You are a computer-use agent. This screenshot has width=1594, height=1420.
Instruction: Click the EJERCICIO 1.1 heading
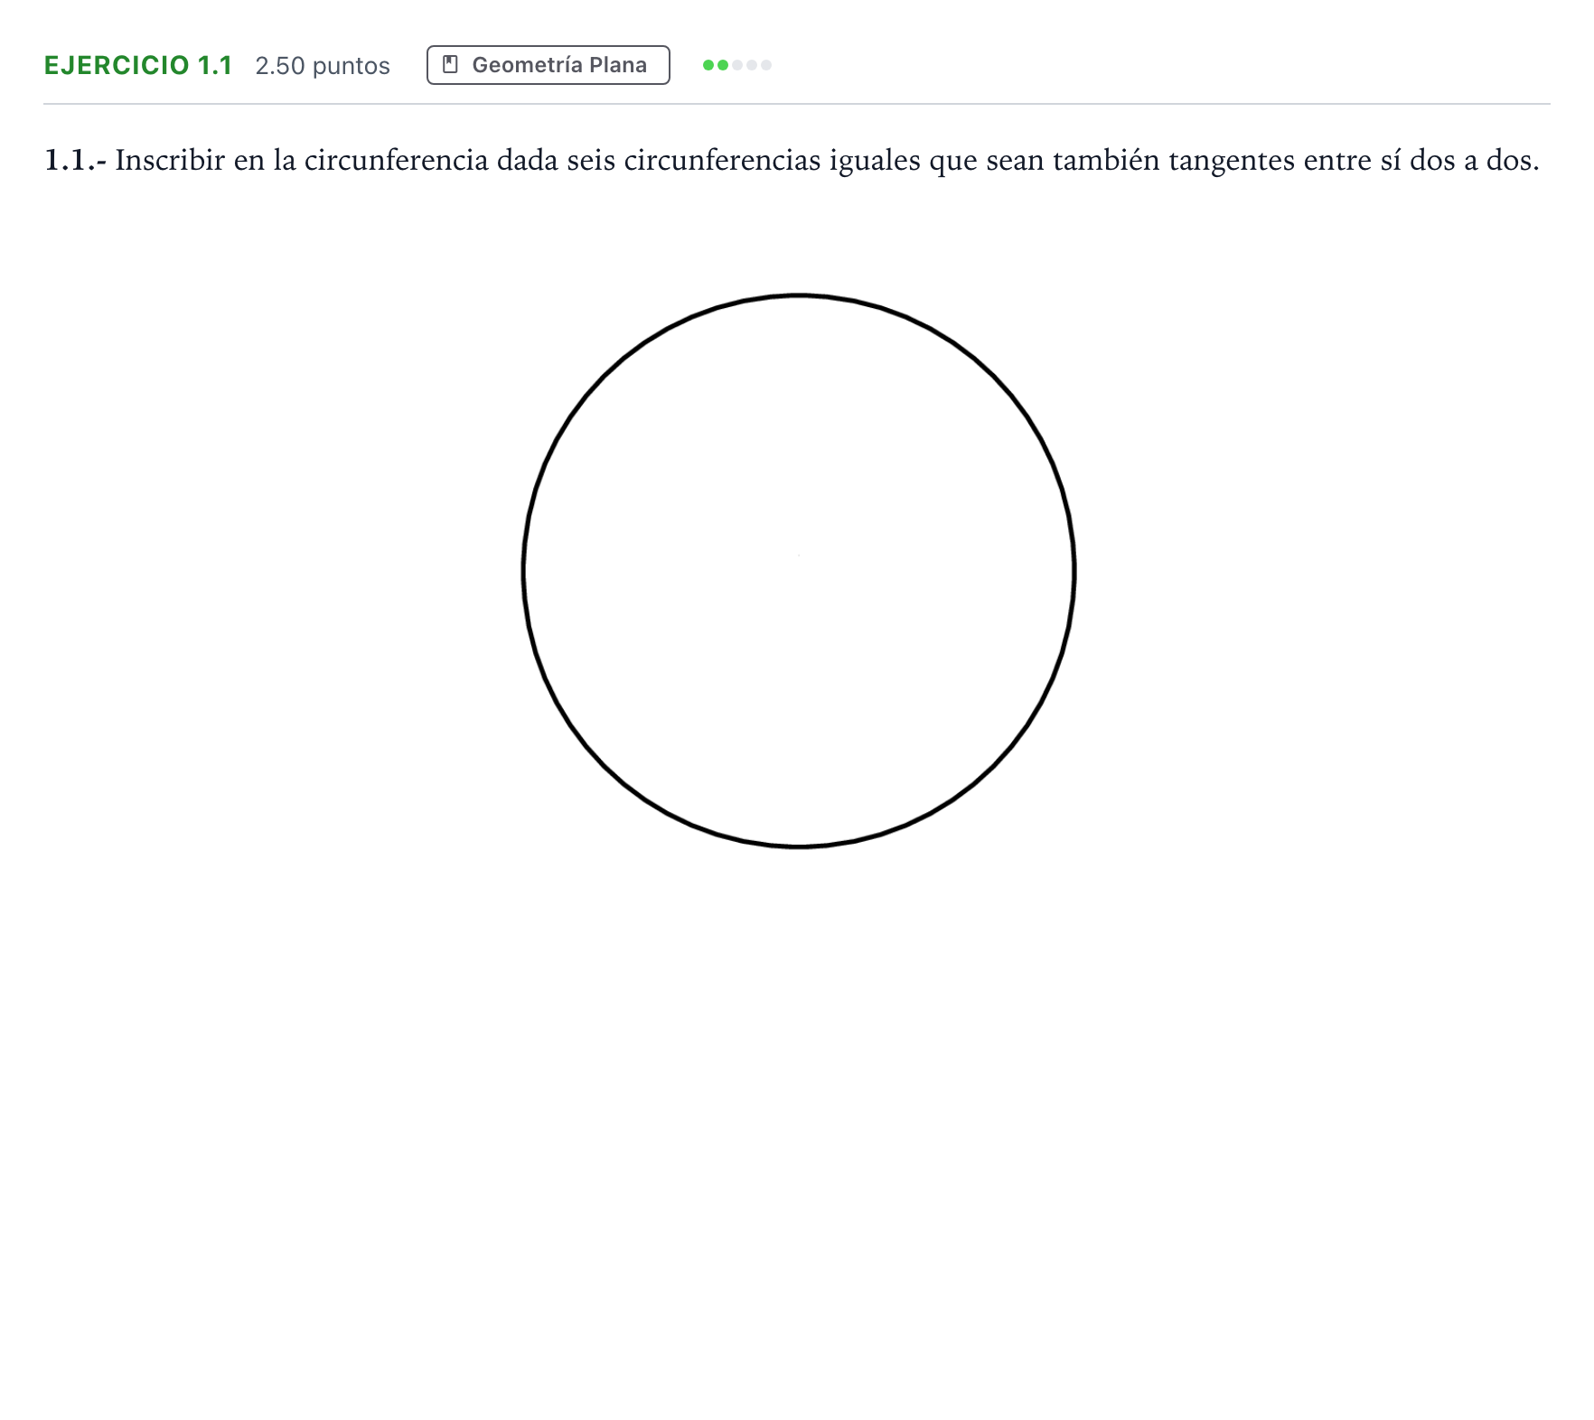[138, 65]
